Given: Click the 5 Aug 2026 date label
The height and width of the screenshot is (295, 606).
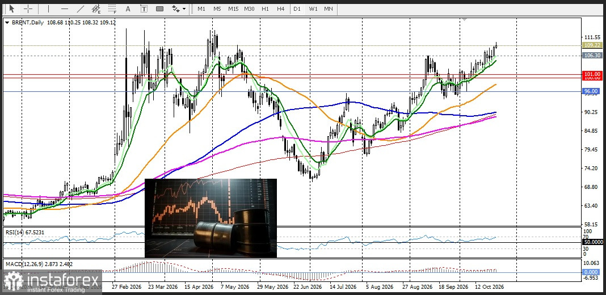Looking at the screenshot, I should click(x=380, y=287).
